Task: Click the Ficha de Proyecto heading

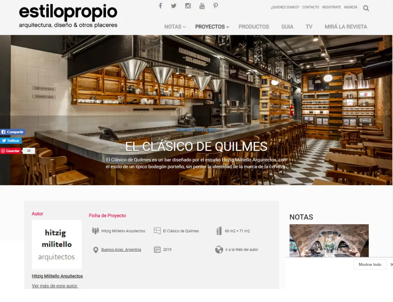Action: point(107,215)
